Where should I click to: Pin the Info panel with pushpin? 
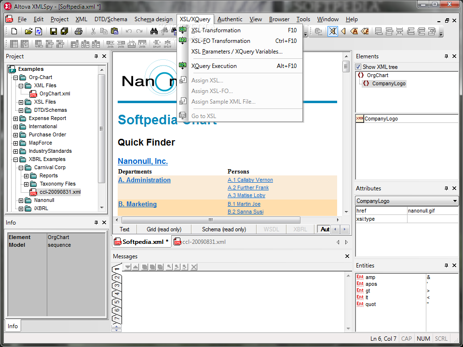click(96, 223)
